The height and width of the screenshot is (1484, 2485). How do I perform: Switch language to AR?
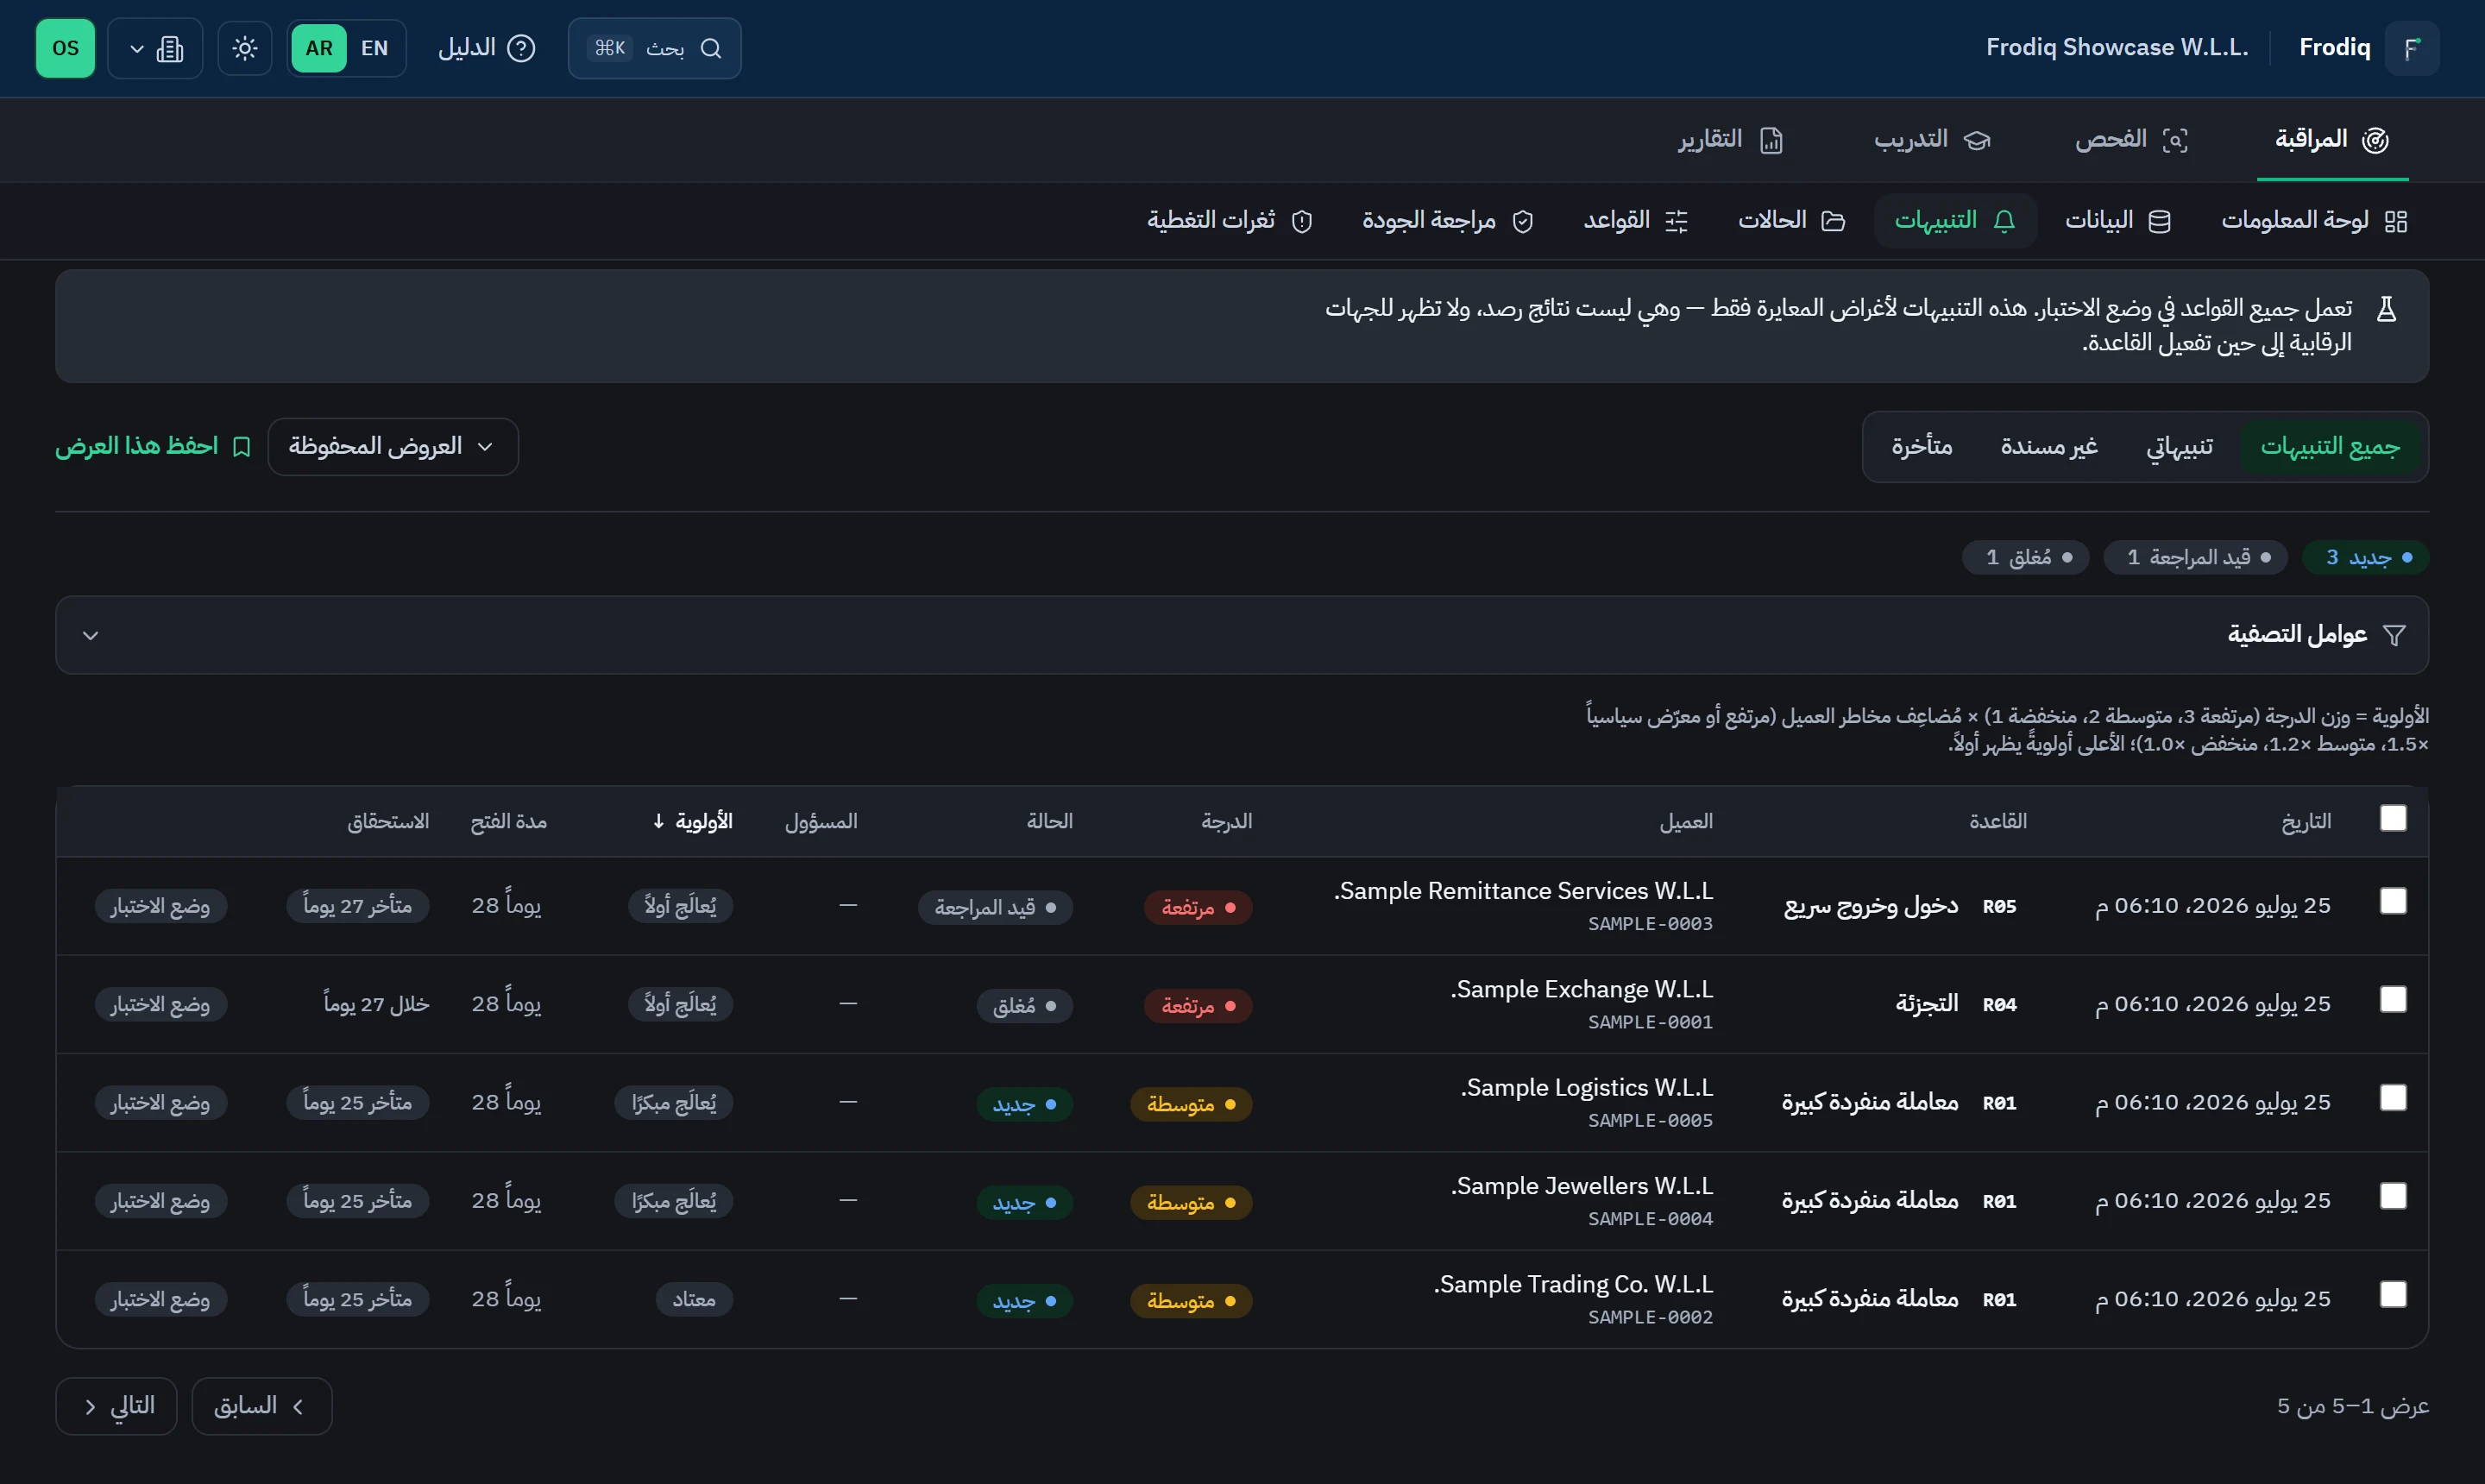(319, 48)
